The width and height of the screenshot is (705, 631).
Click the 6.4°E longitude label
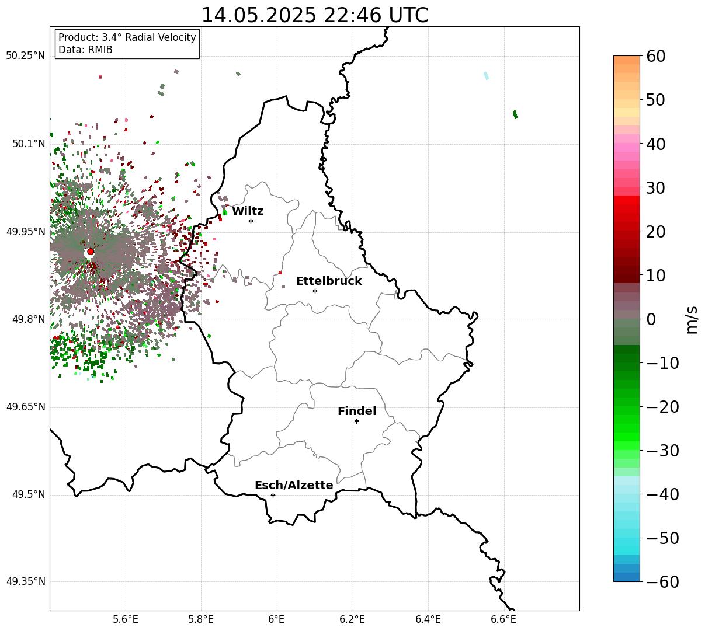(x=428, y=619)
